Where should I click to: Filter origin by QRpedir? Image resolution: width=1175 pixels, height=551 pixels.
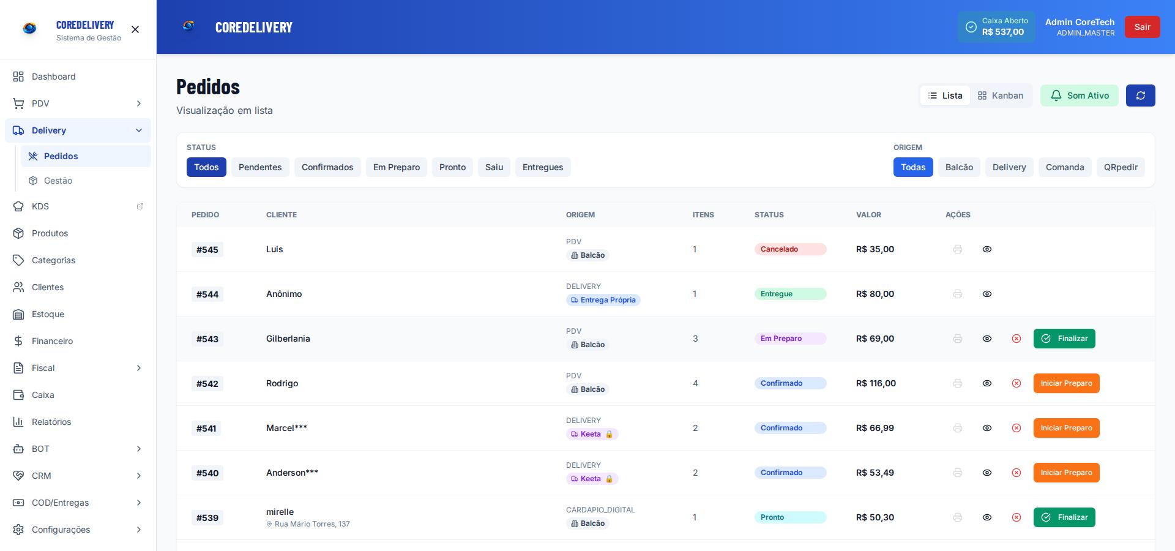[x=1121, y=167]
